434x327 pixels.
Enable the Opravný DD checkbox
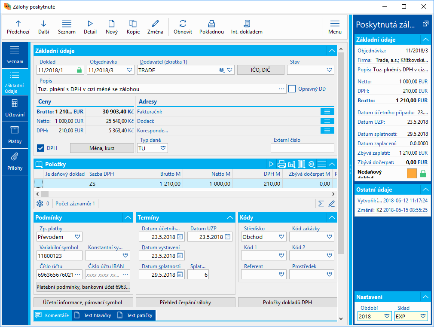[x=292, y=89]
